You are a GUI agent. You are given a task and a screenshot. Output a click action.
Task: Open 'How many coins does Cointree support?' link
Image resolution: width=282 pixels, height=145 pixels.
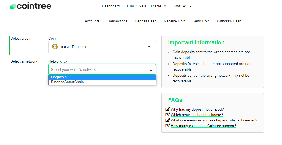click(203, 126)
